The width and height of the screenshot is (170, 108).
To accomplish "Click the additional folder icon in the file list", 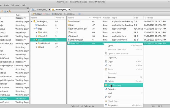I will pos(68,21).
